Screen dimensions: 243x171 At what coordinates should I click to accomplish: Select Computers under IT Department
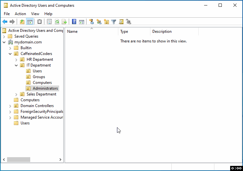42,83
